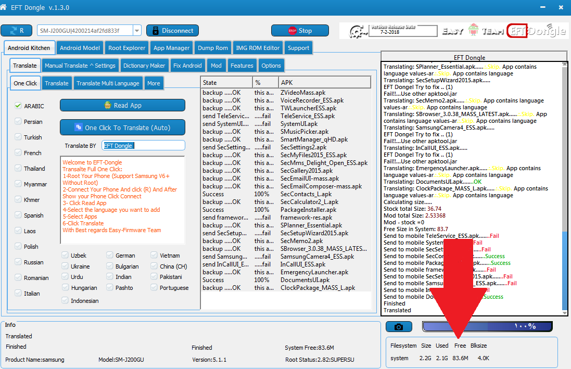Viewport: 571px width, 369px height.
Task: Select the SecContacts_L.apk row
Action: [286, 194]
